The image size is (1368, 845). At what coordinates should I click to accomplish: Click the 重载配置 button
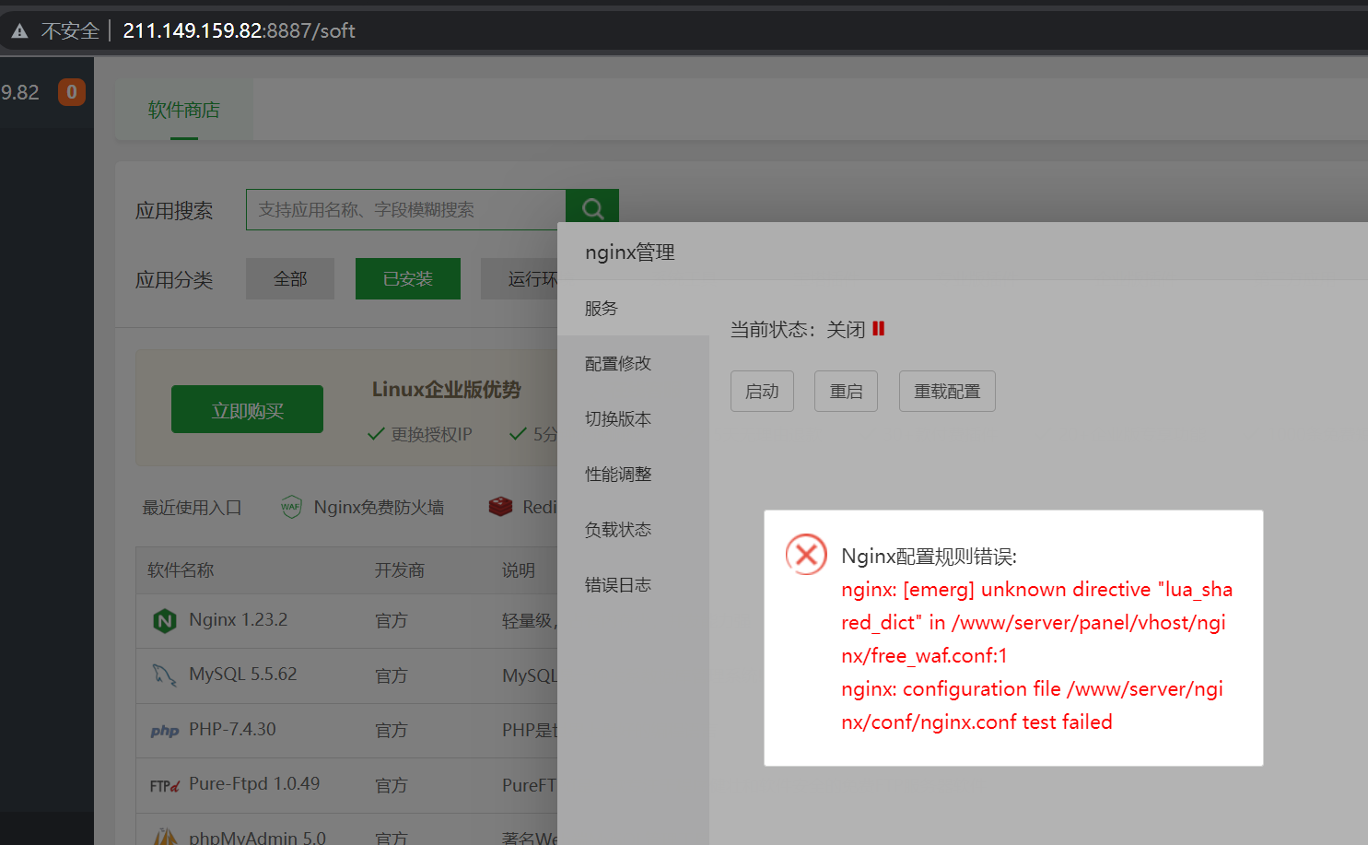(x=947, y=392)
